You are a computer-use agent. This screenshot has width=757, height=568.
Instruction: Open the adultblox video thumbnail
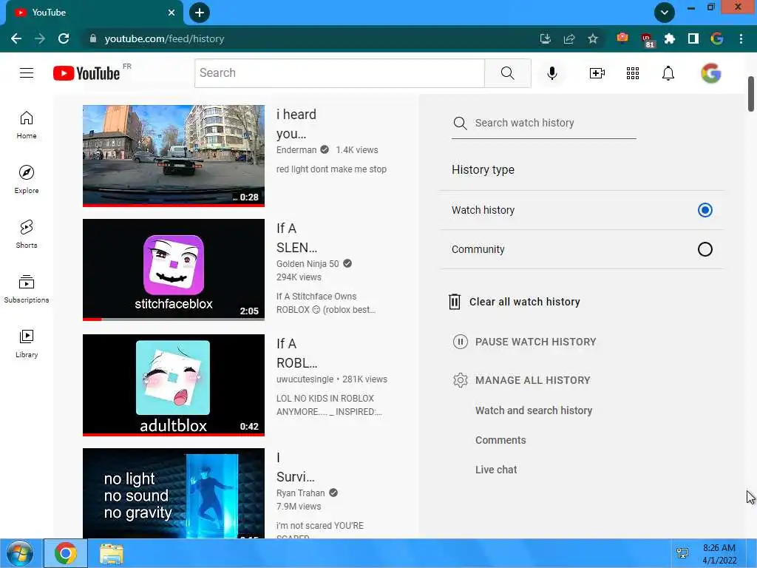click(x=174, y=385)
